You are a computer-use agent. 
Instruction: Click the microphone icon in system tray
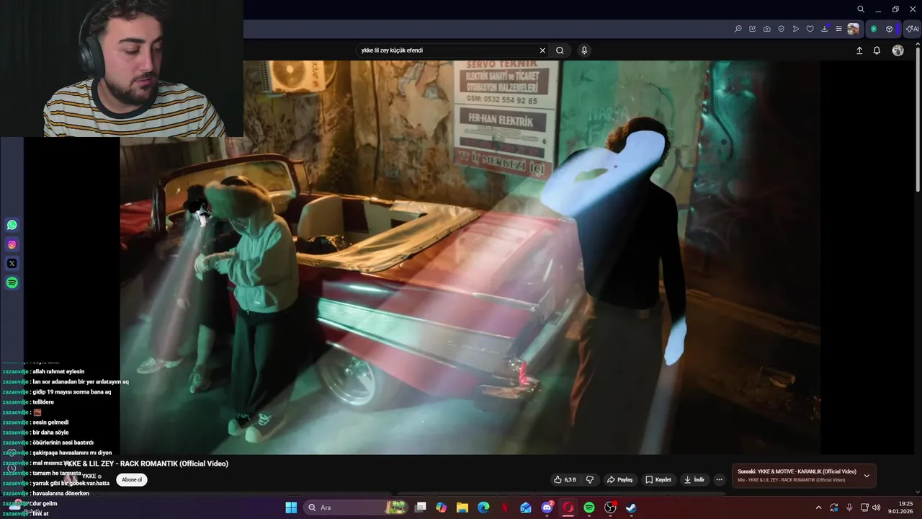click(x=849, y=507)
